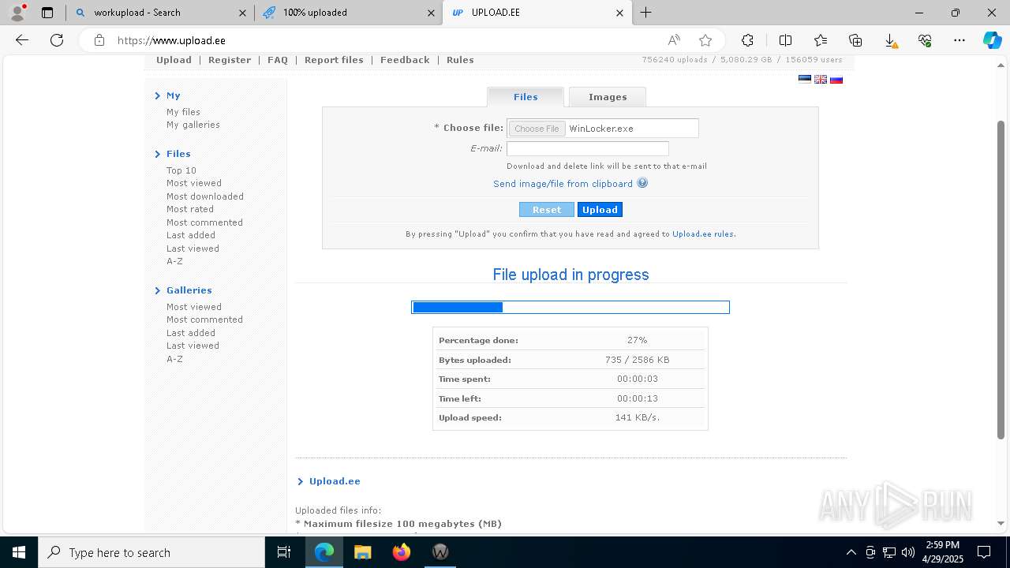The height and width of the screenshot is (568, 1010).
Task: Open the Settings and more ellipsis menu
Action: pos(959,40)
